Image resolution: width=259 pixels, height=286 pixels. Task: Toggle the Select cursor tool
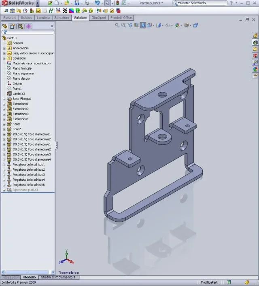pyautogui.click(x=107, y=3)
